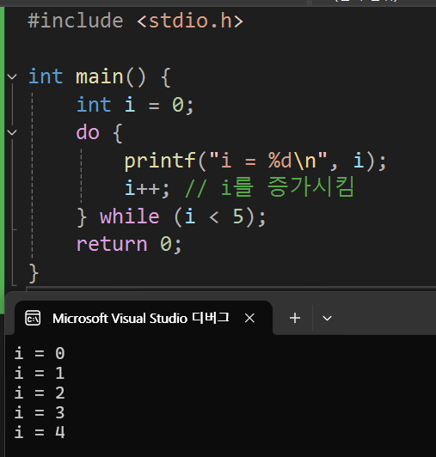Select the Microsoft Visual Studio 디버그 tab
Viewport: 436px width, 457px height.
click(x=144, y=318)
